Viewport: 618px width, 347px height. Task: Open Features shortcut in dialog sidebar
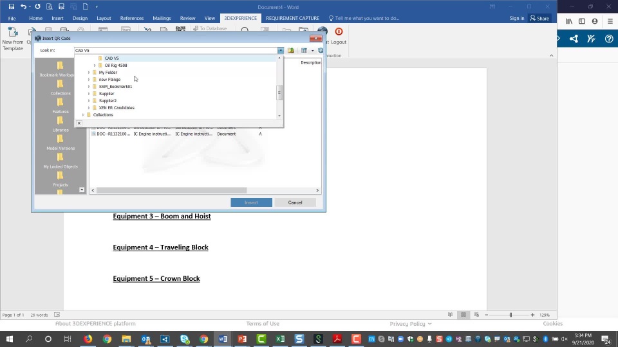(61, 105)
